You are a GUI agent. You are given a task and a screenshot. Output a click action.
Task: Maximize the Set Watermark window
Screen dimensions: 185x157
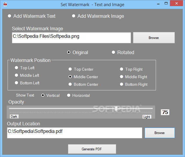click(x=166, y=3)
